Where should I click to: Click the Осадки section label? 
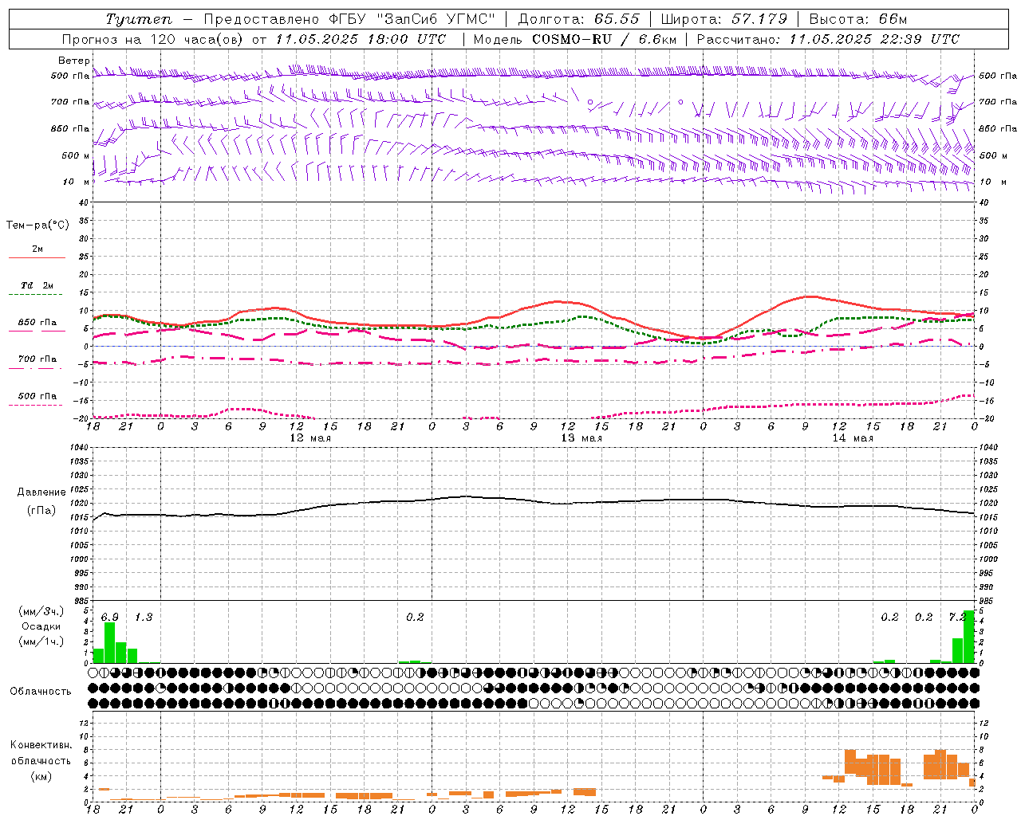pyautogui.click(x=41, y=626)
